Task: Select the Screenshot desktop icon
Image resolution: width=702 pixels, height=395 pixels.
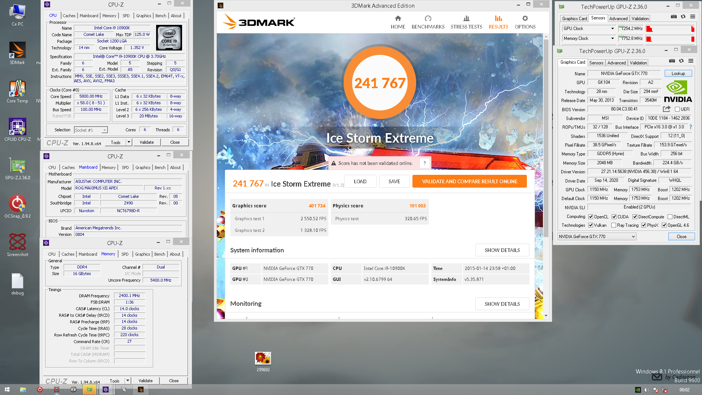Action: [x=17, y=245]
